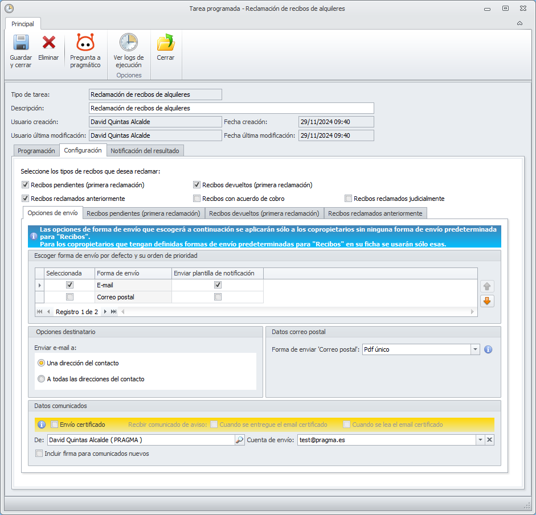This screenshot has width=536, height=515.
Task: Click the Guardar y cerrar save icon
Action: (21, 43)
